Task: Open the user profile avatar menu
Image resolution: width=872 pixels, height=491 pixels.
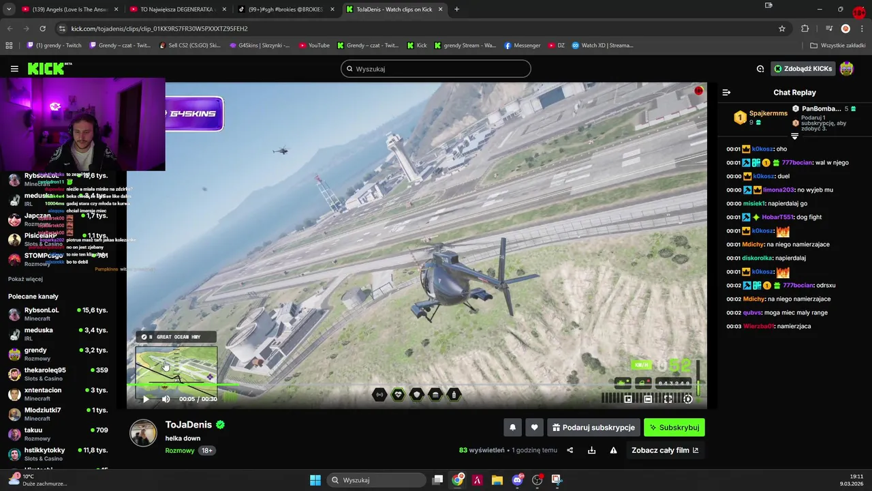Action: [x=846, y=69]
